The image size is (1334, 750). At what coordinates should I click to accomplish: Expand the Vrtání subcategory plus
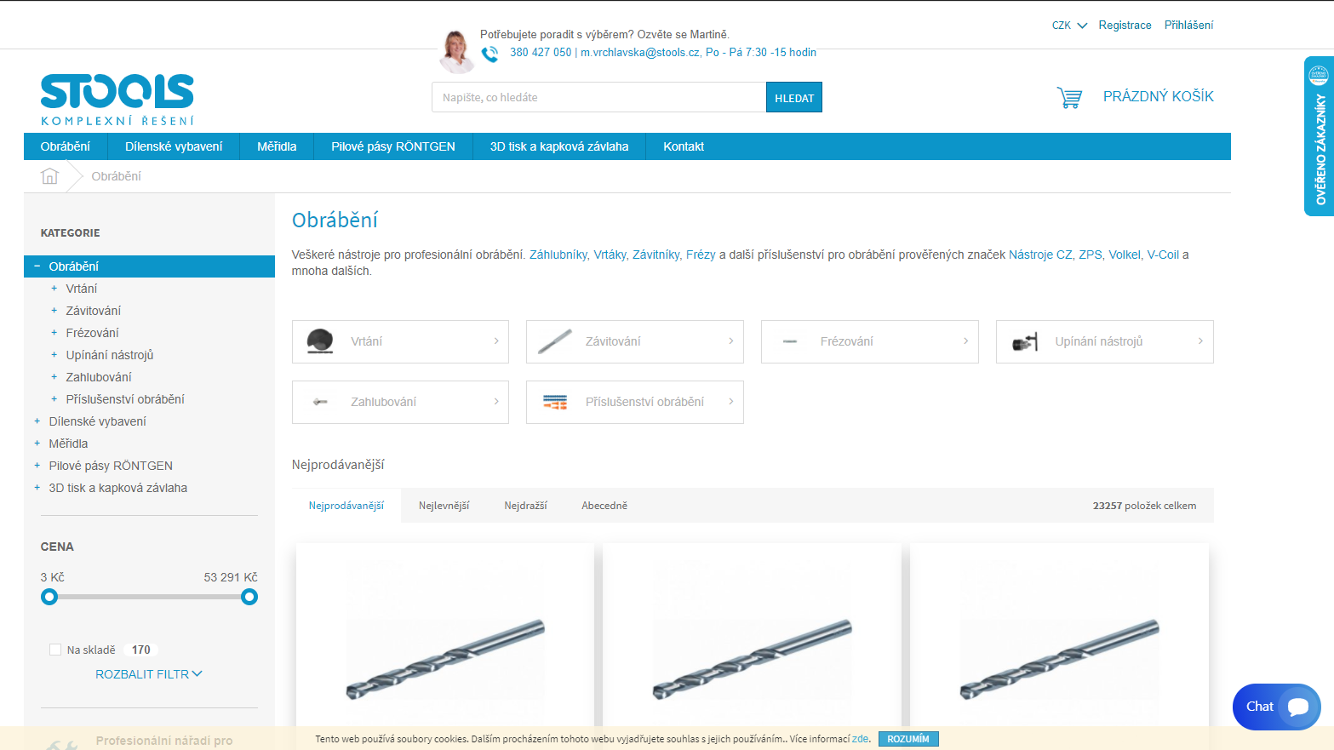pos(54,289)
